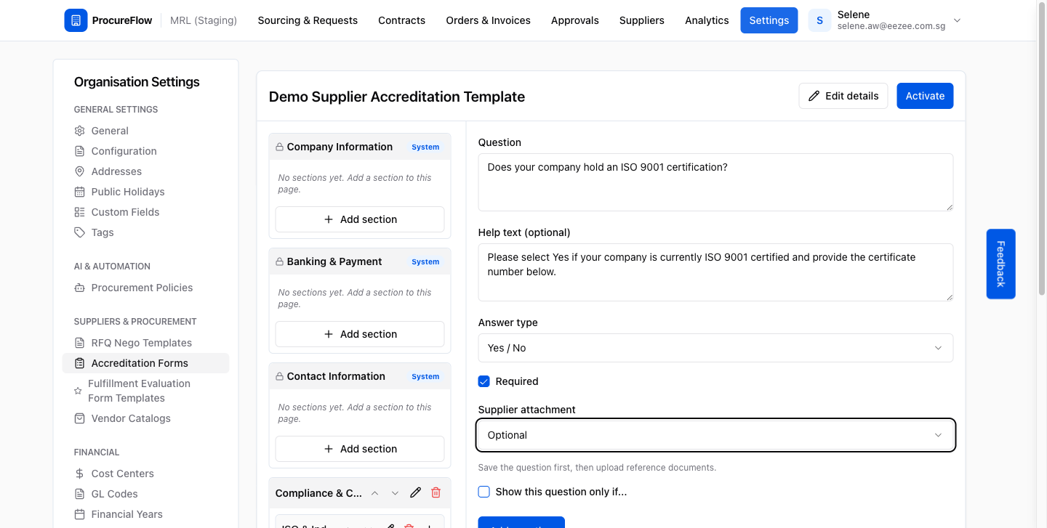Uncheck the Required checkbox
The image size is (1047, 528).
click(x=484, y=381)
